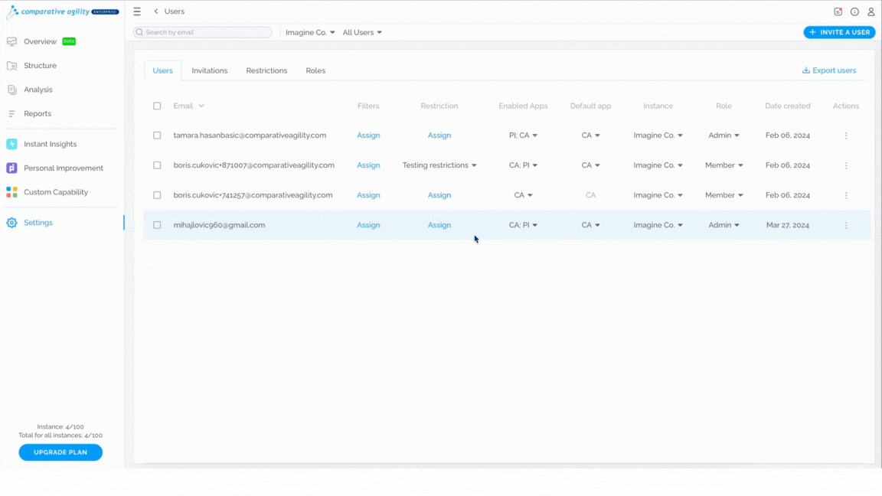This screenshot has width=882, height=496.
Task: Toggle the hamburger menu icon
Action: [x=137, y=11]
